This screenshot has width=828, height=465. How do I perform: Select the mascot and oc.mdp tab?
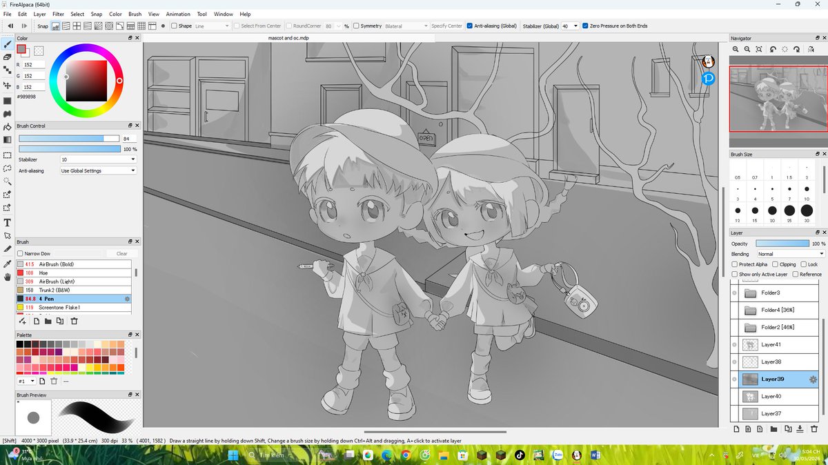288,38
